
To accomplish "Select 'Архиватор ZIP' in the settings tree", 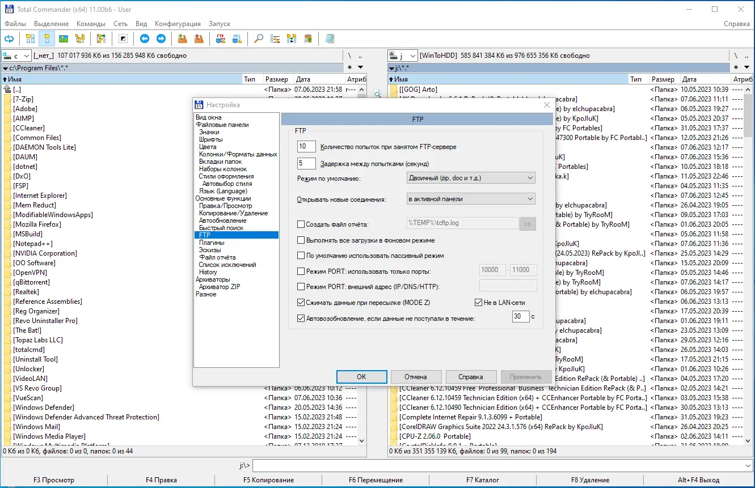I will [220, 287].
